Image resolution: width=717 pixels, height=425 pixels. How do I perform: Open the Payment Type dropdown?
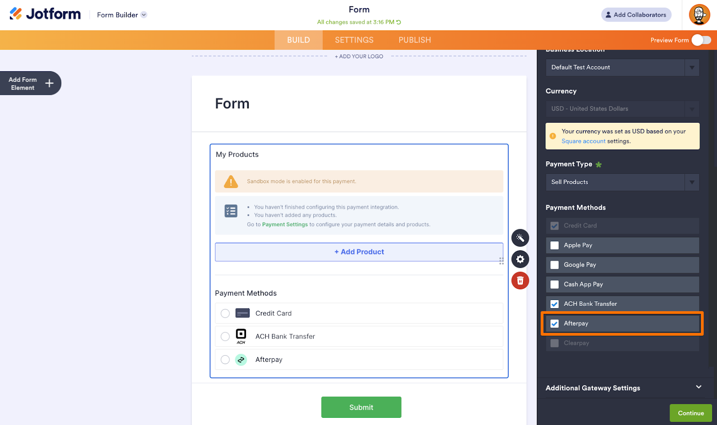(622, 182)
